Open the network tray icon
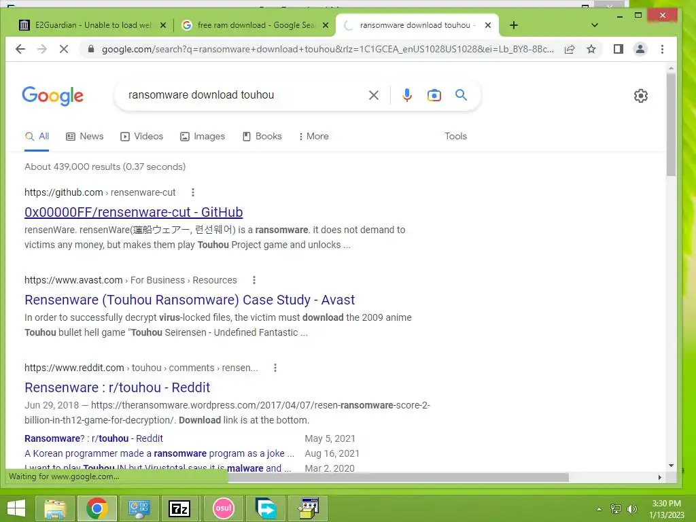The width and height of the screenshot is (696, 522). pyautogui.click(x=616, y=509)
